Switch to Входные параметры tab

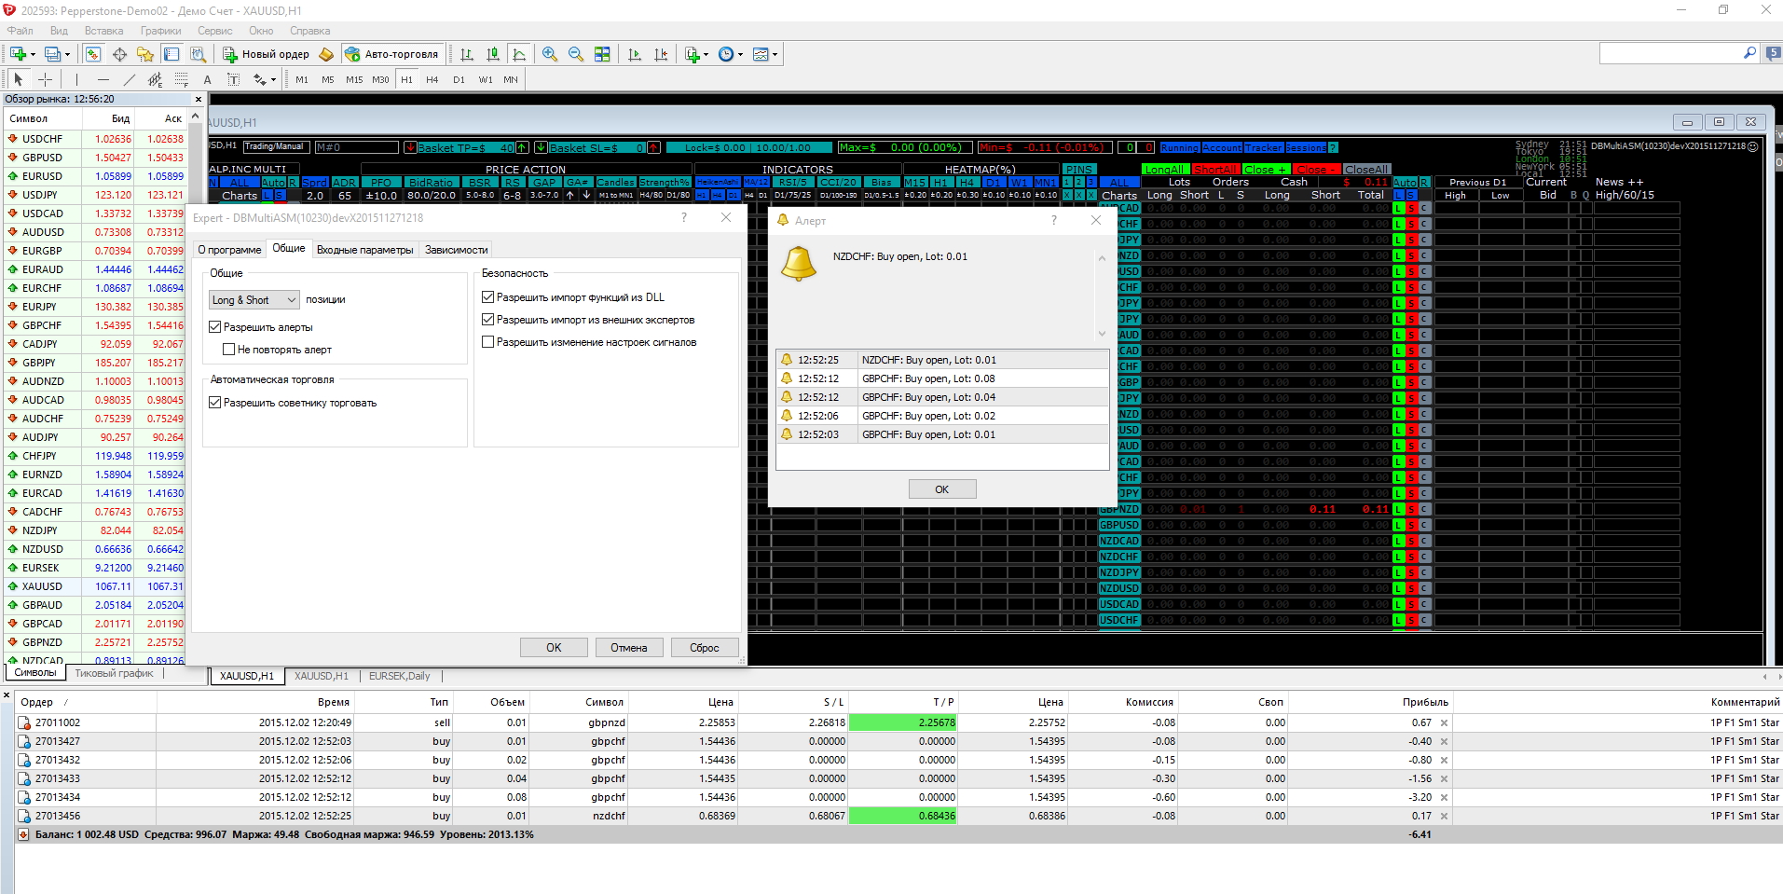(x=364, y=250)
